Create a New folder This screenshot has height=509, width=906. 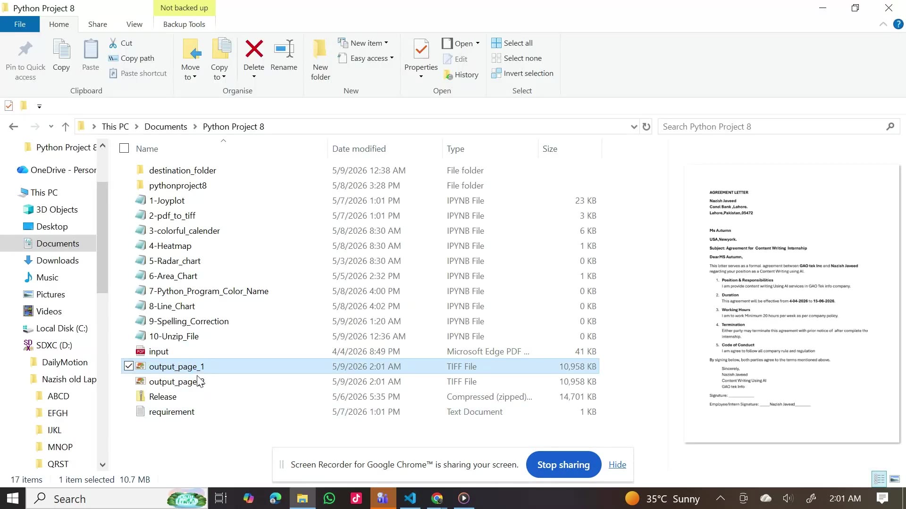point(320,59)
